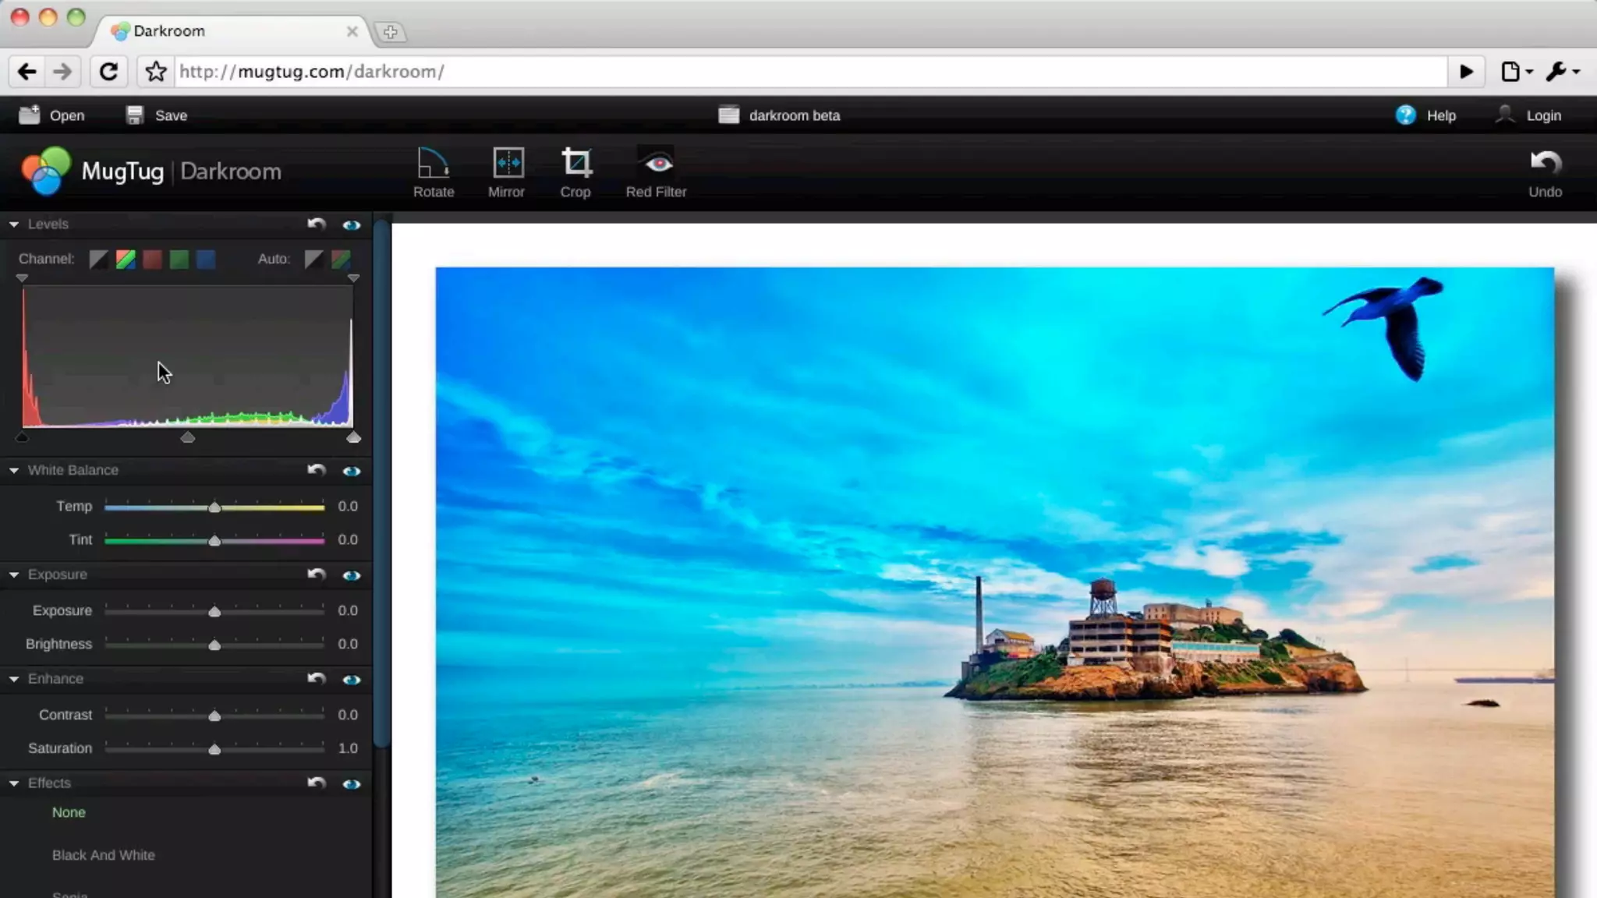Image resolution: width=1597 pixels, height=898 pixels.
Task: Select the red channel swatch
Action: click(153, 259)
